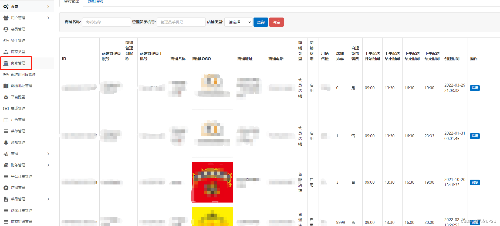This screenshot has width=500, height=226.
Task: Click the 店铺排序 column header
Action: [340, 56]
